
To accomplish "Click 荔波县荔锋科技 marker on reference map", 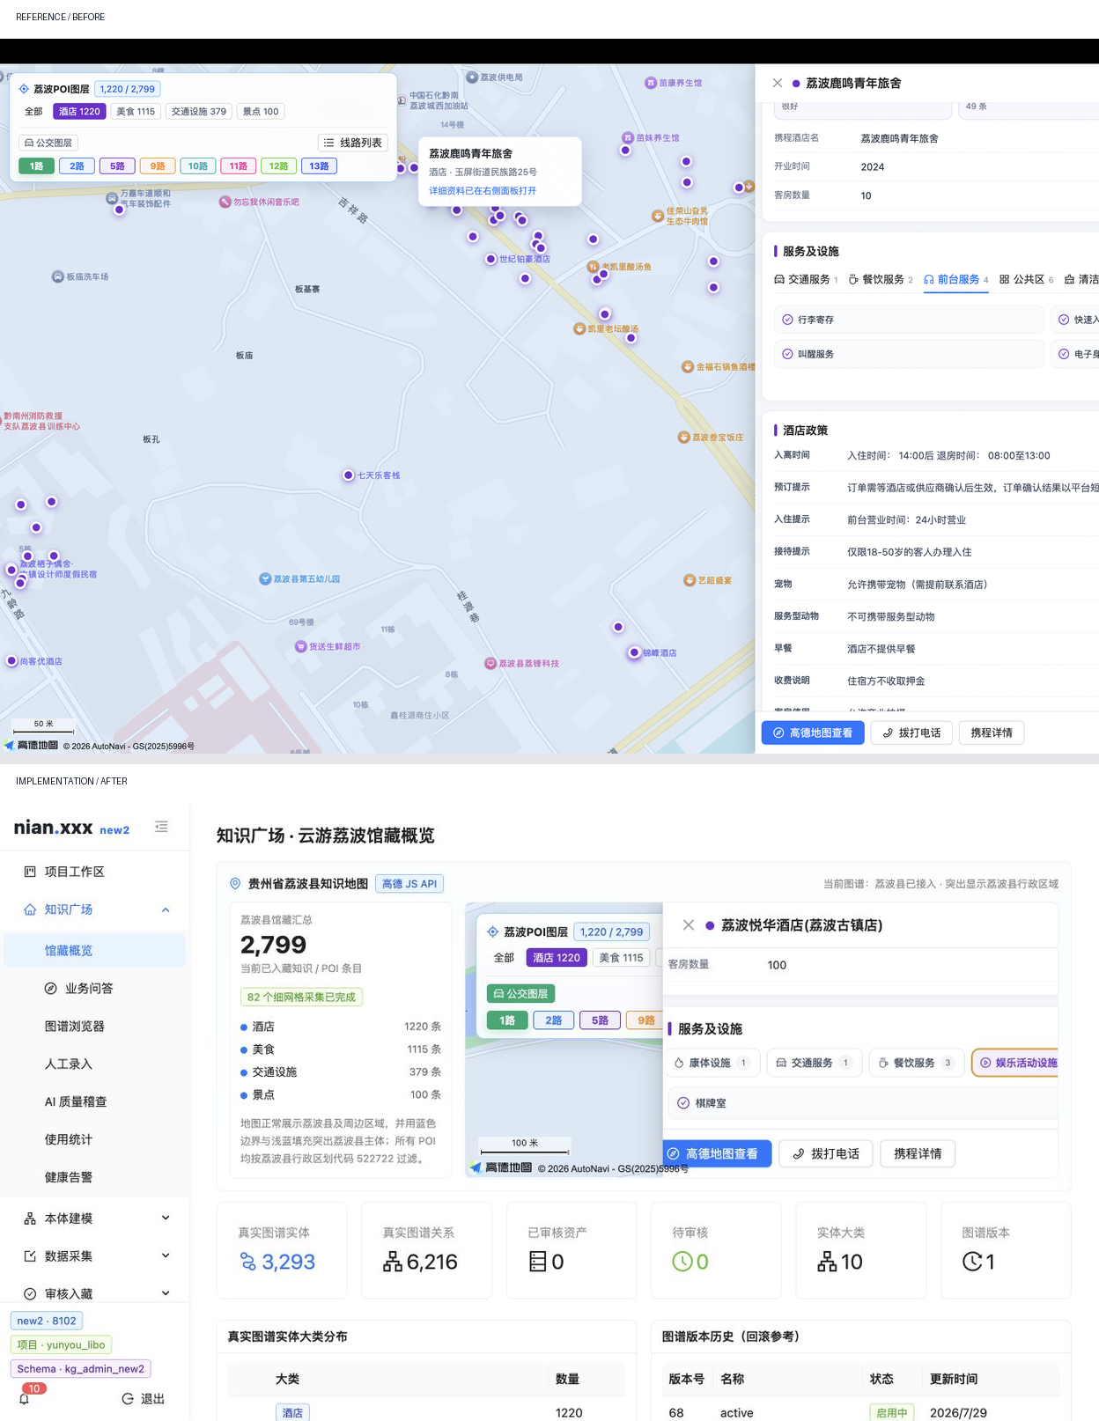I will pos(490,663).
